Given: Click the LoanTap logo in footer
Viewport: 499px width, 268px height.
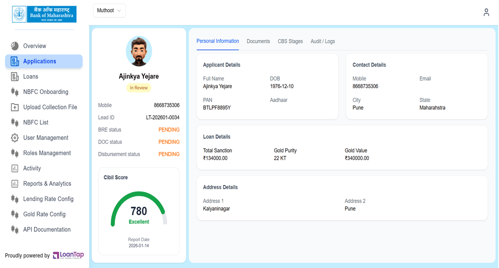Looking at the screenshot, I should [x=68, y=255].
